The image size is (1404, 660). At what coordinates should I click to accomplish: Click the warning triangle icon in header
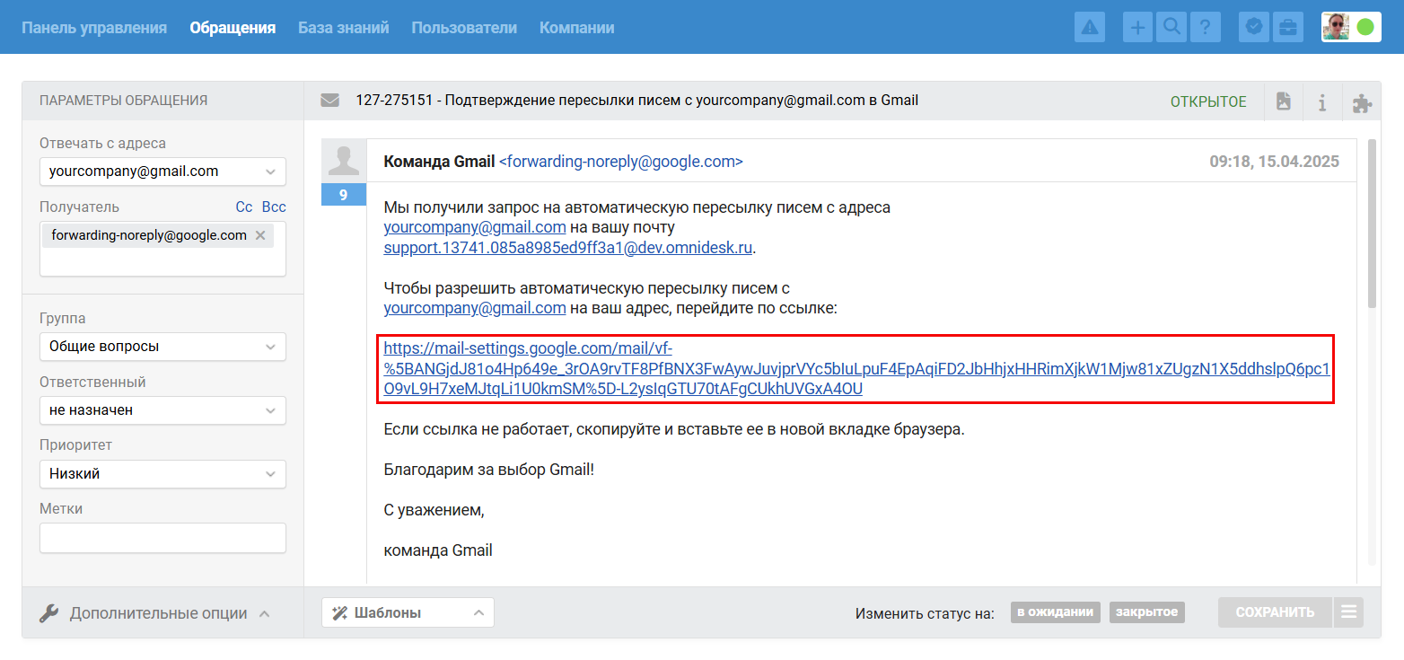1090,28
